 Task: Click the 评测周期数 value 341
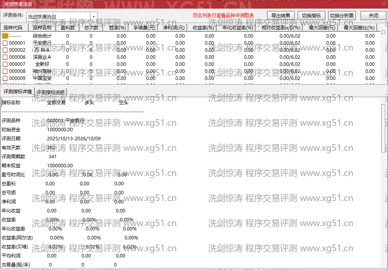coord(52,156)
